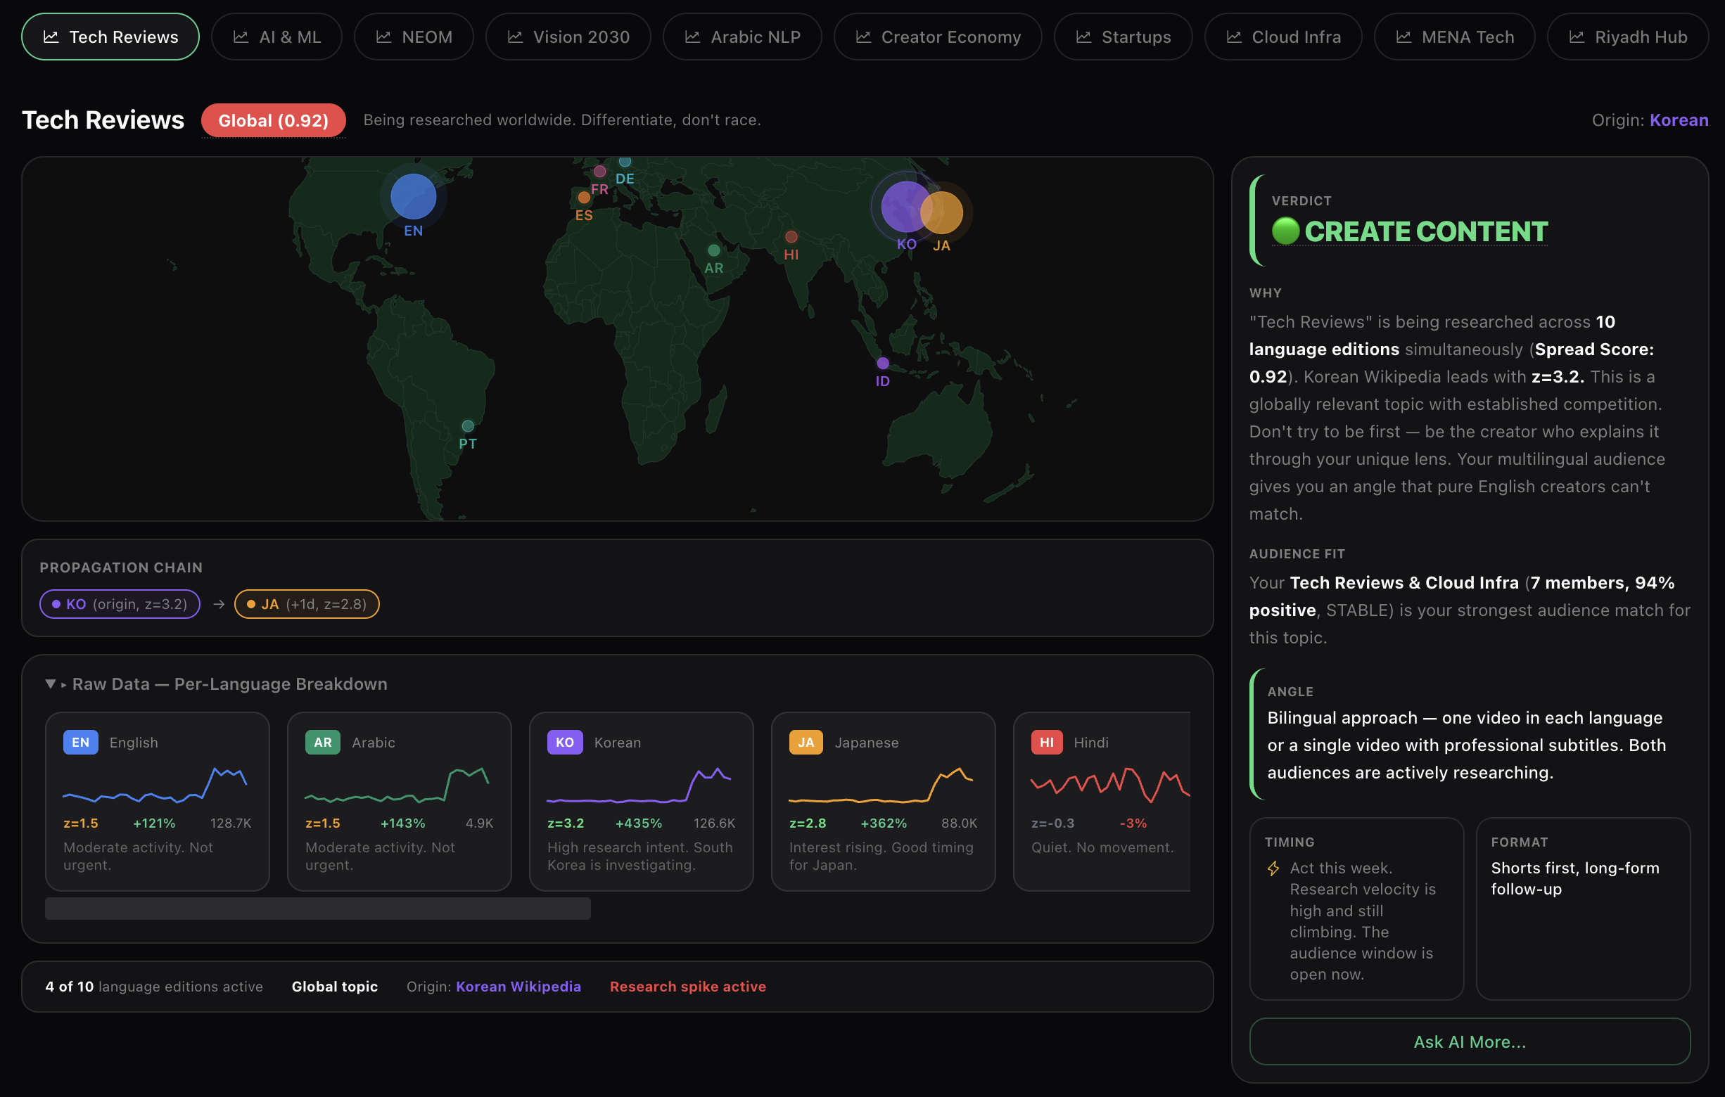Click the ID marker on the map
Image resolution: width=1725 pixels, height=1097 pixels.
(x=883, y=363)
